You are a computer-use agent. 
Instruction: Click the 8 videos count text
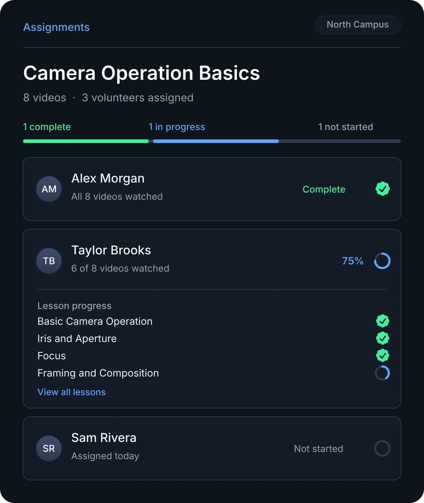(x=45, y=98)
